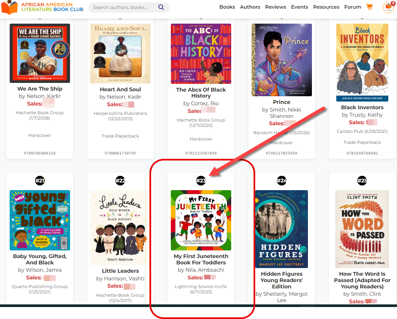Click the #21 rank badge
The height and width of the screenshot is (319, 397).
(40, 180)
